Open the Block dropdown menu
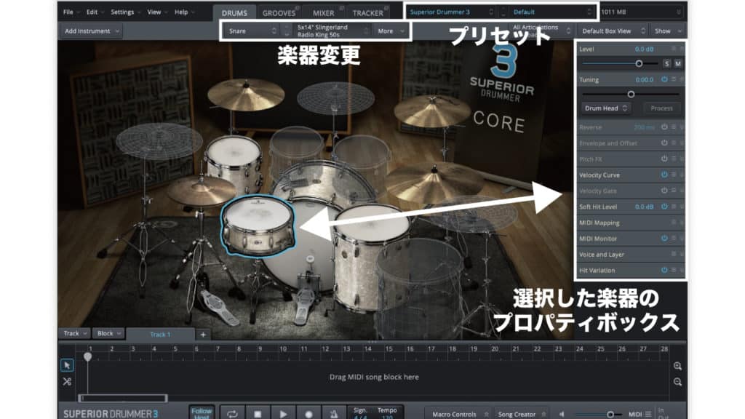745x419 pixels. [108, 333]
